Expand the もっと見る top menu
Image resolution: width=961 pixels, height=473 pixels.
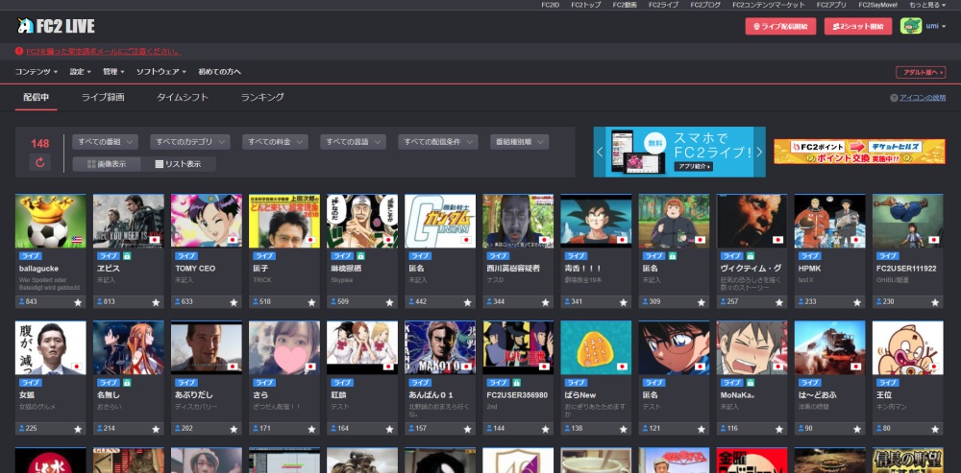click(927, 5)
